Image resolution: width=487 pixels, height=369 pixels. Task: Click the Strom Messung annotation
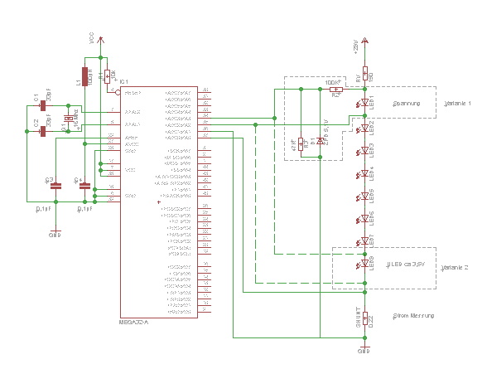413,316
